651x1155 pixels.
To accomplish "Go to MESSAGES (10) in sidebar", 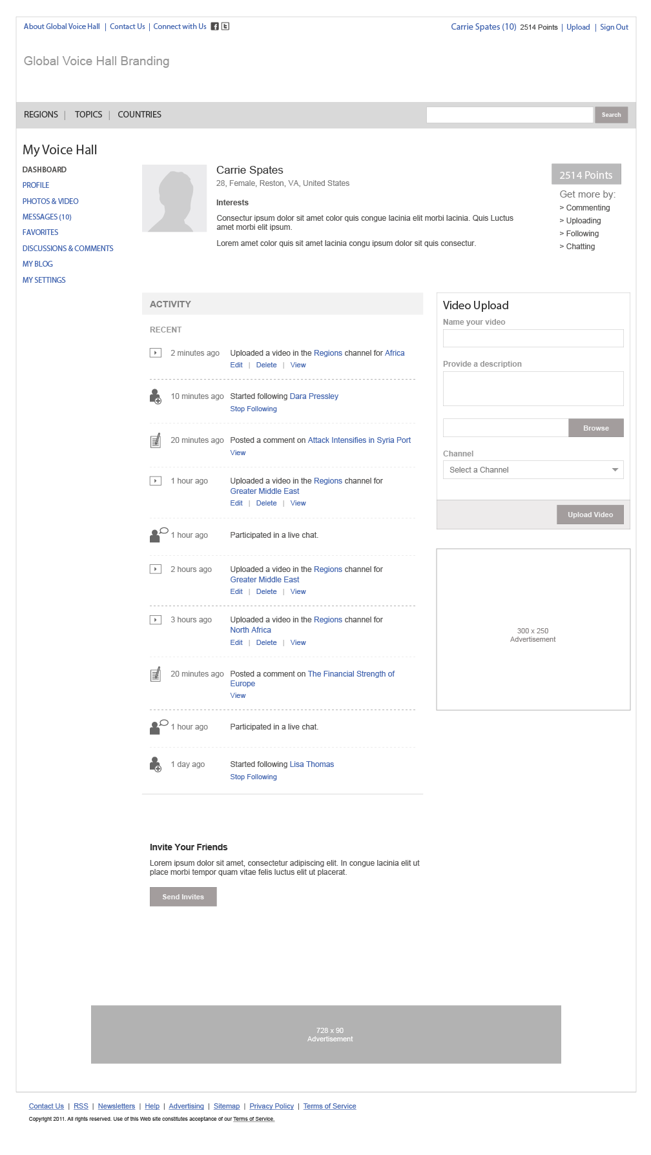I will coord(47,217).
